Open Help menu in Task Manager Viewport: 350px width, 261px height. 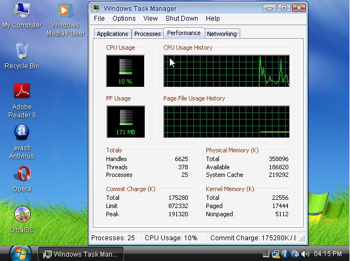pos(213,19)
